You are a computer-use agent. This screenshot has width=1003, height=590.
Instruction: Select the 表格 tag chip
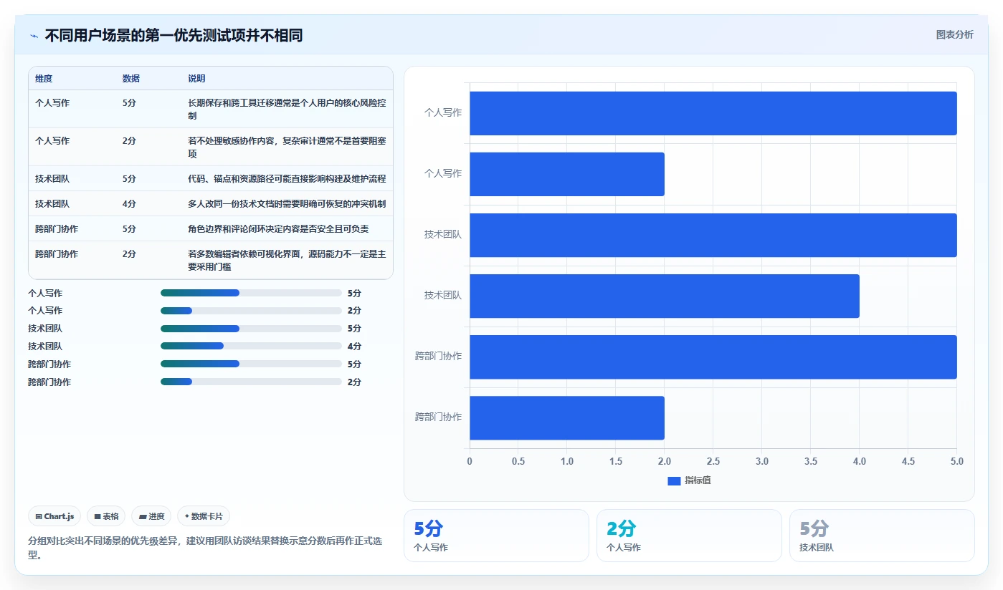click(106, 516)
